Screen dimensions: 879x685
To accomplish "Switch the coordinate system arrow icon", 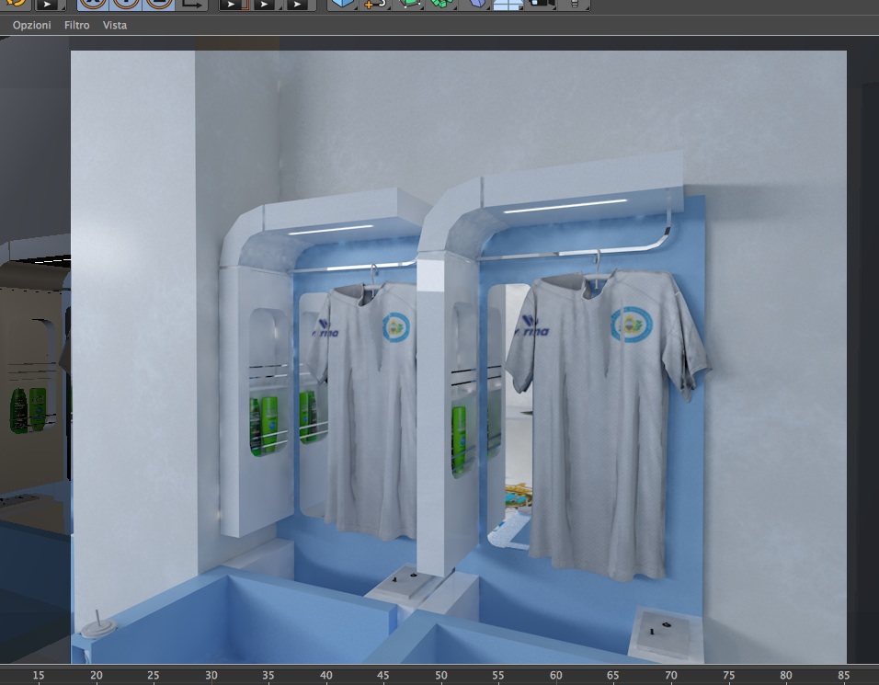I will click(x=192, y=4).
